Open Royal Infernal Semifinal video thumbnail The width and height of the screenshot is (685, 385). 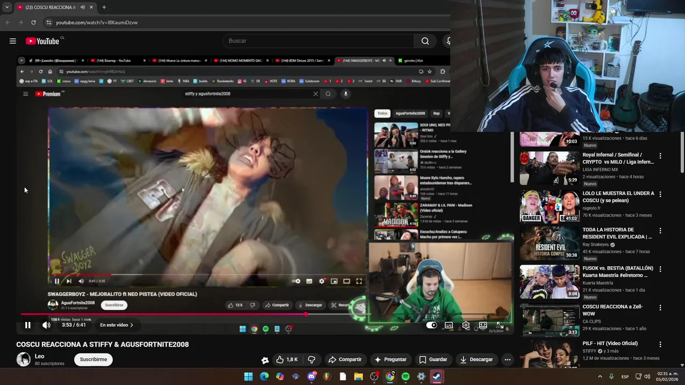point(550,168)
